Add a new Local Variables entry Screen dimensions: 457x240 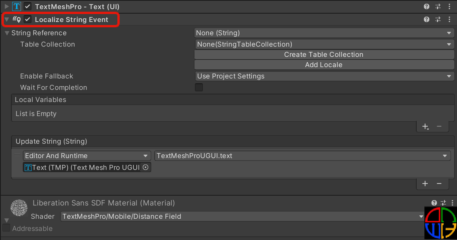pyautogui.click(x=425, y=126)
